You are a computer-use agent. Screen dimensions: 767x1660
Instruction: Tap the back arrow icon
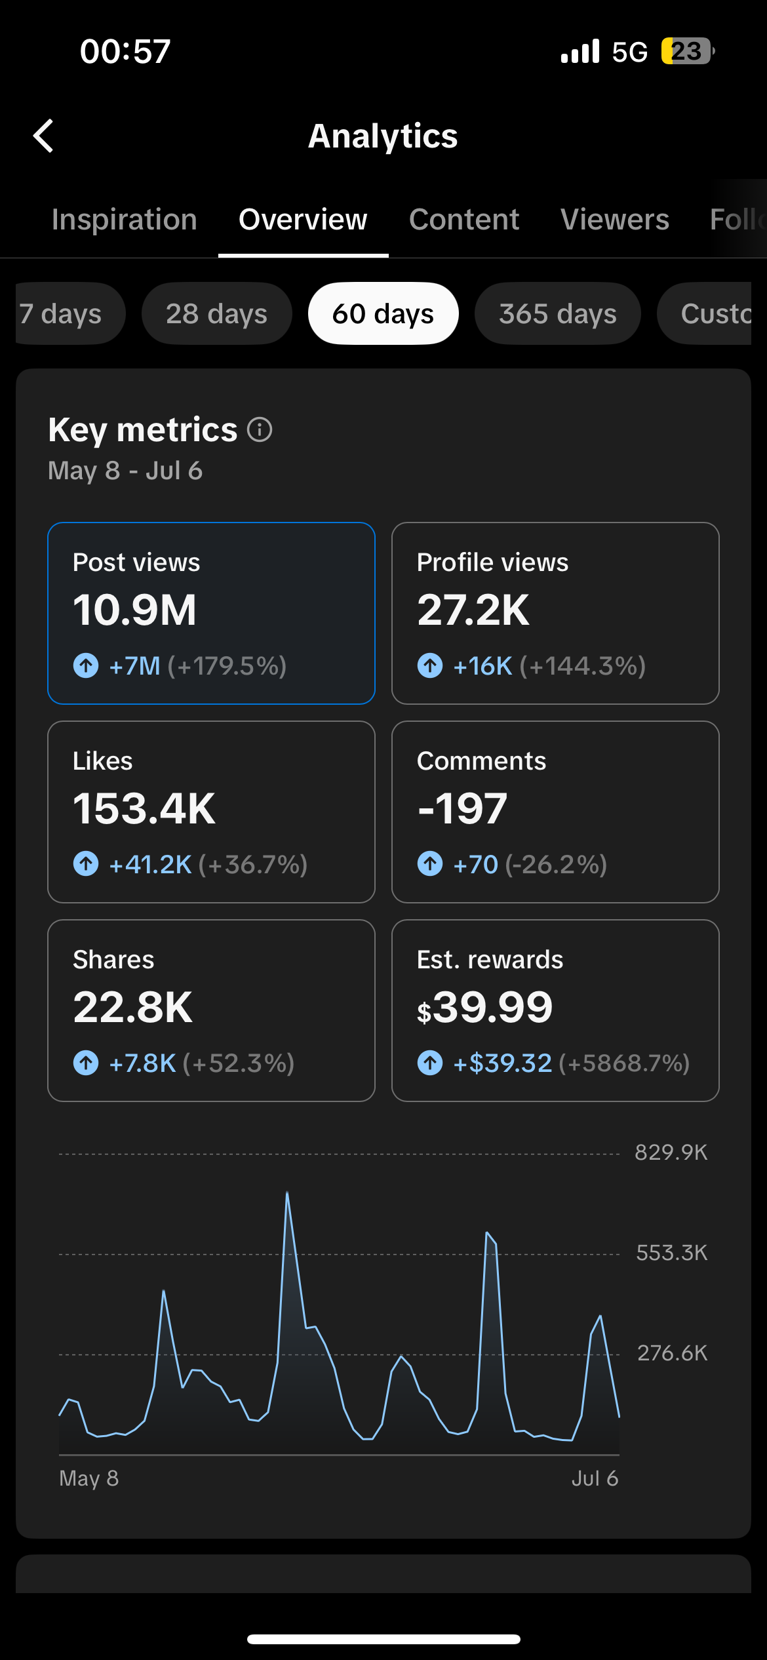tap(43, 136)
